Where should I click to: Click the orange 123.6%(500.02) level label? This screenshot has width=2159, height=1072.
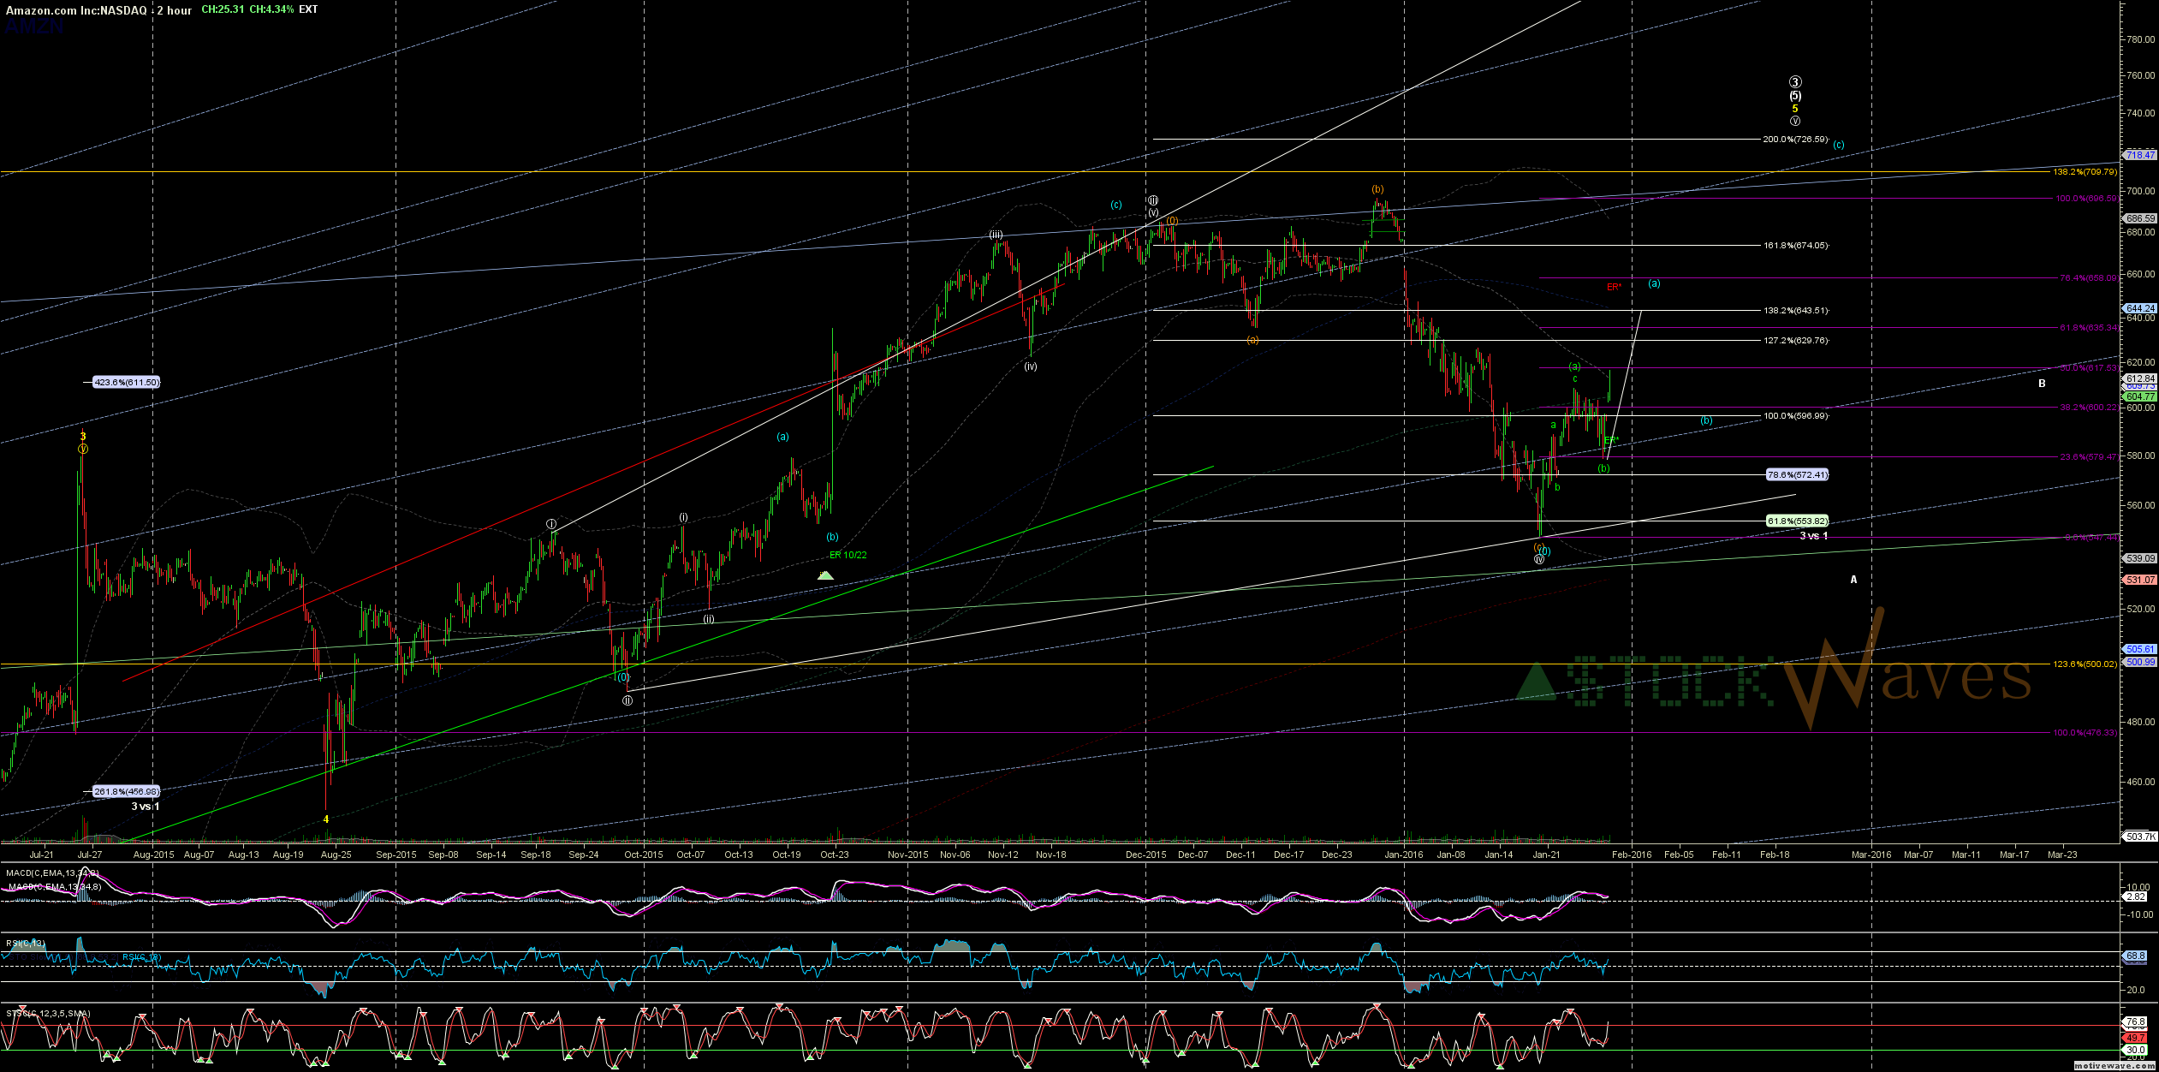pos(2085,664)
